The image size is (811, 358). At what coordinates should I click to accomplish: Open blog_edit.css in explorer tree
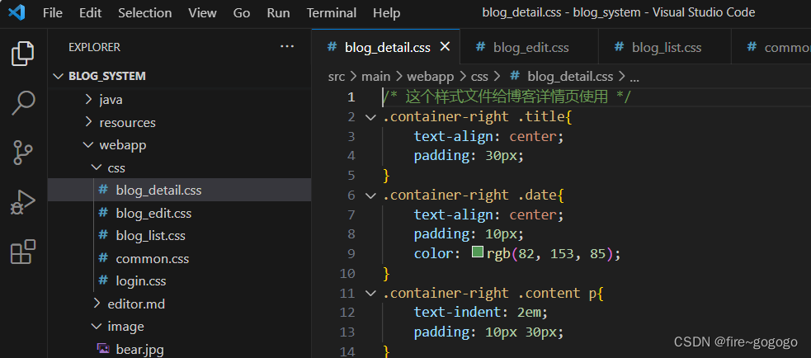tap(153, 213)
